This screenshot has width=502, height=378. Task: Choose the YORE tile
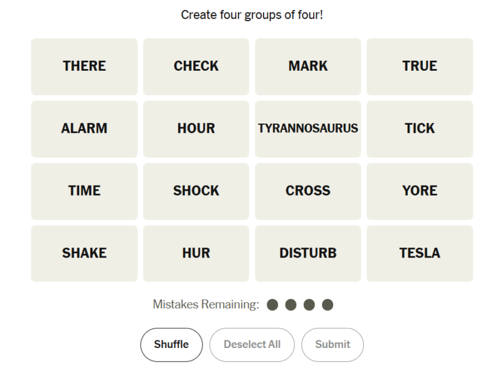[x=419, y=191]
